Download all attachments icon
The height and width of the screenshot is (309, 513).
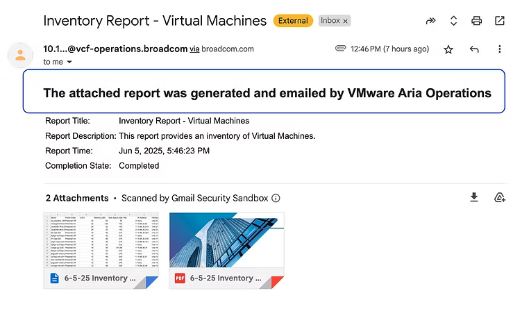(473, 197)
